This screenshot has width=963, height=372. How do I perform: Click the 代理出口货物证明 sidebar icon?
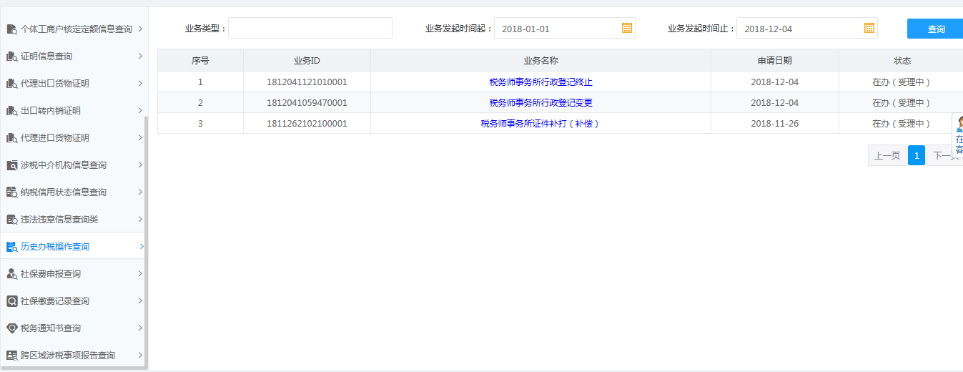click(11, 84)
